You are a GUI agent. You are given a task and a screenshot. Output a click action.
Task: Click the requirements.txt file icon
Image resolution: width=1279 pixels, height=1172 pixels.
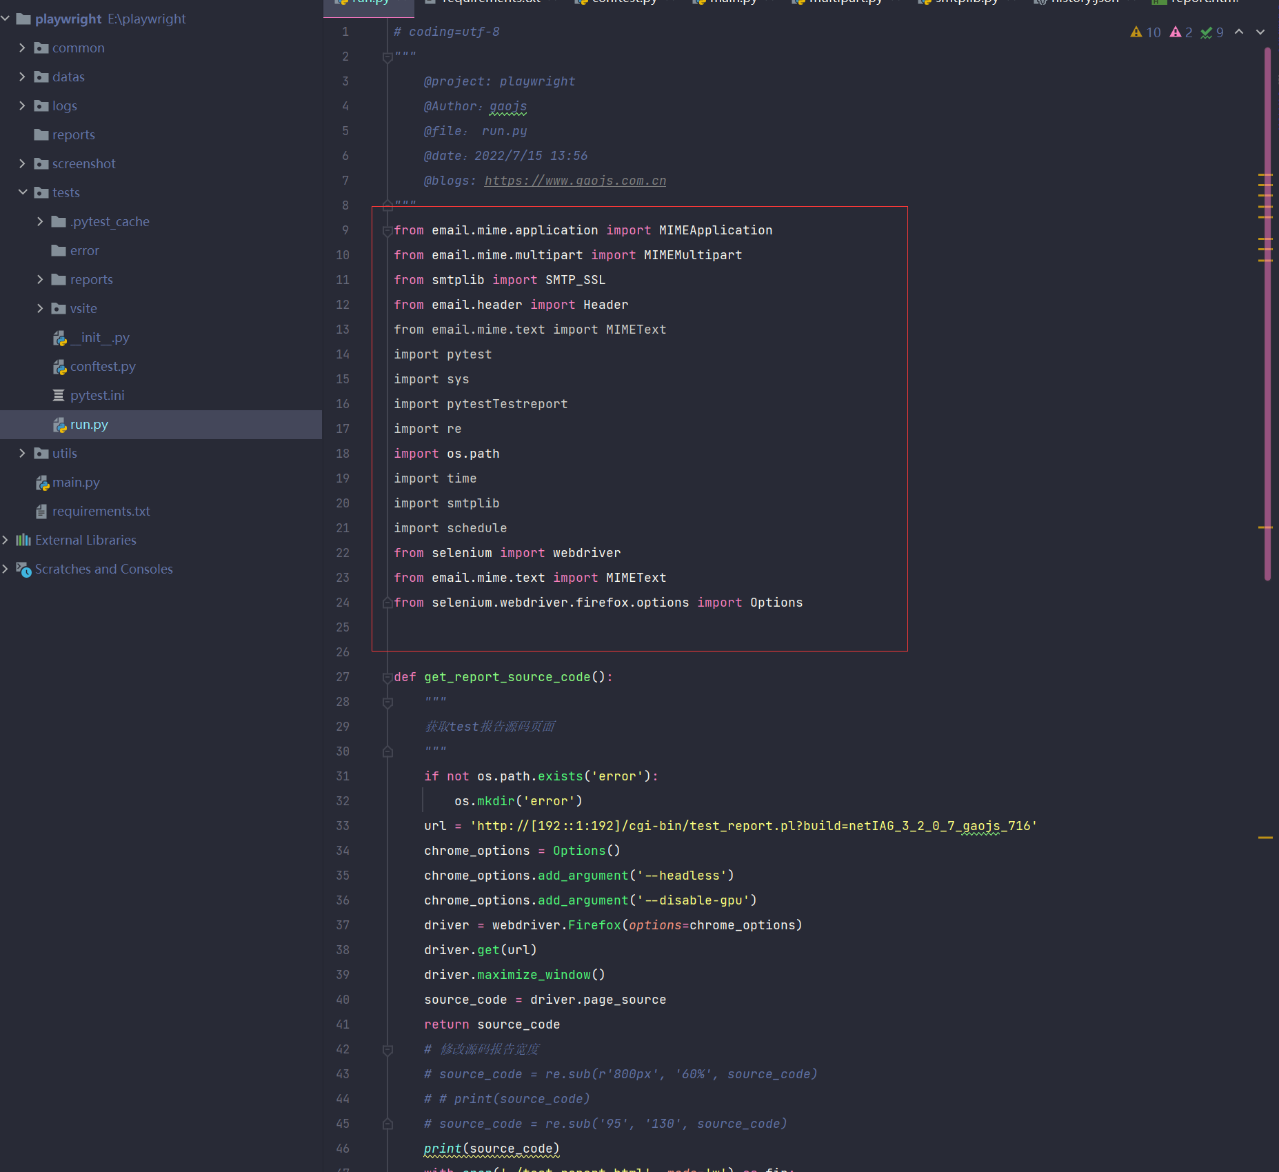coord(41,511)
